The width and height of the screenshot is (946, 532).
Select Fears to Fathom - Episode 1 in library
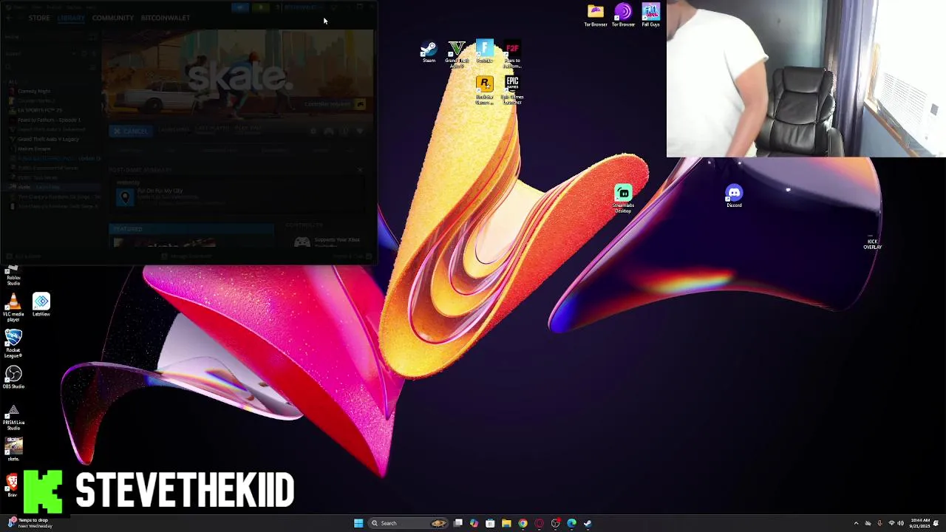[49, 120]
